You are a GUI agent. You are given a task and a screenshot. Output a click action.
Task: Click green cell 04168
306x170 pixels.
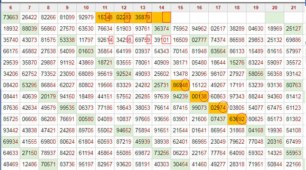(256, 130)
